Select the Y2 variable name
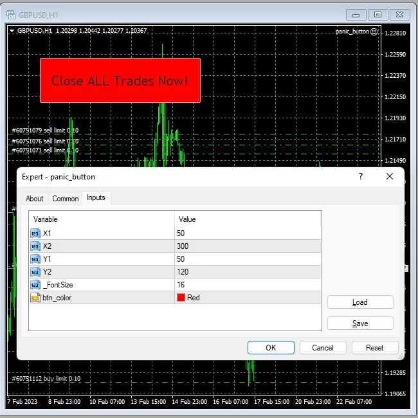Screen dimensions: 418x418 pos(47,272)
